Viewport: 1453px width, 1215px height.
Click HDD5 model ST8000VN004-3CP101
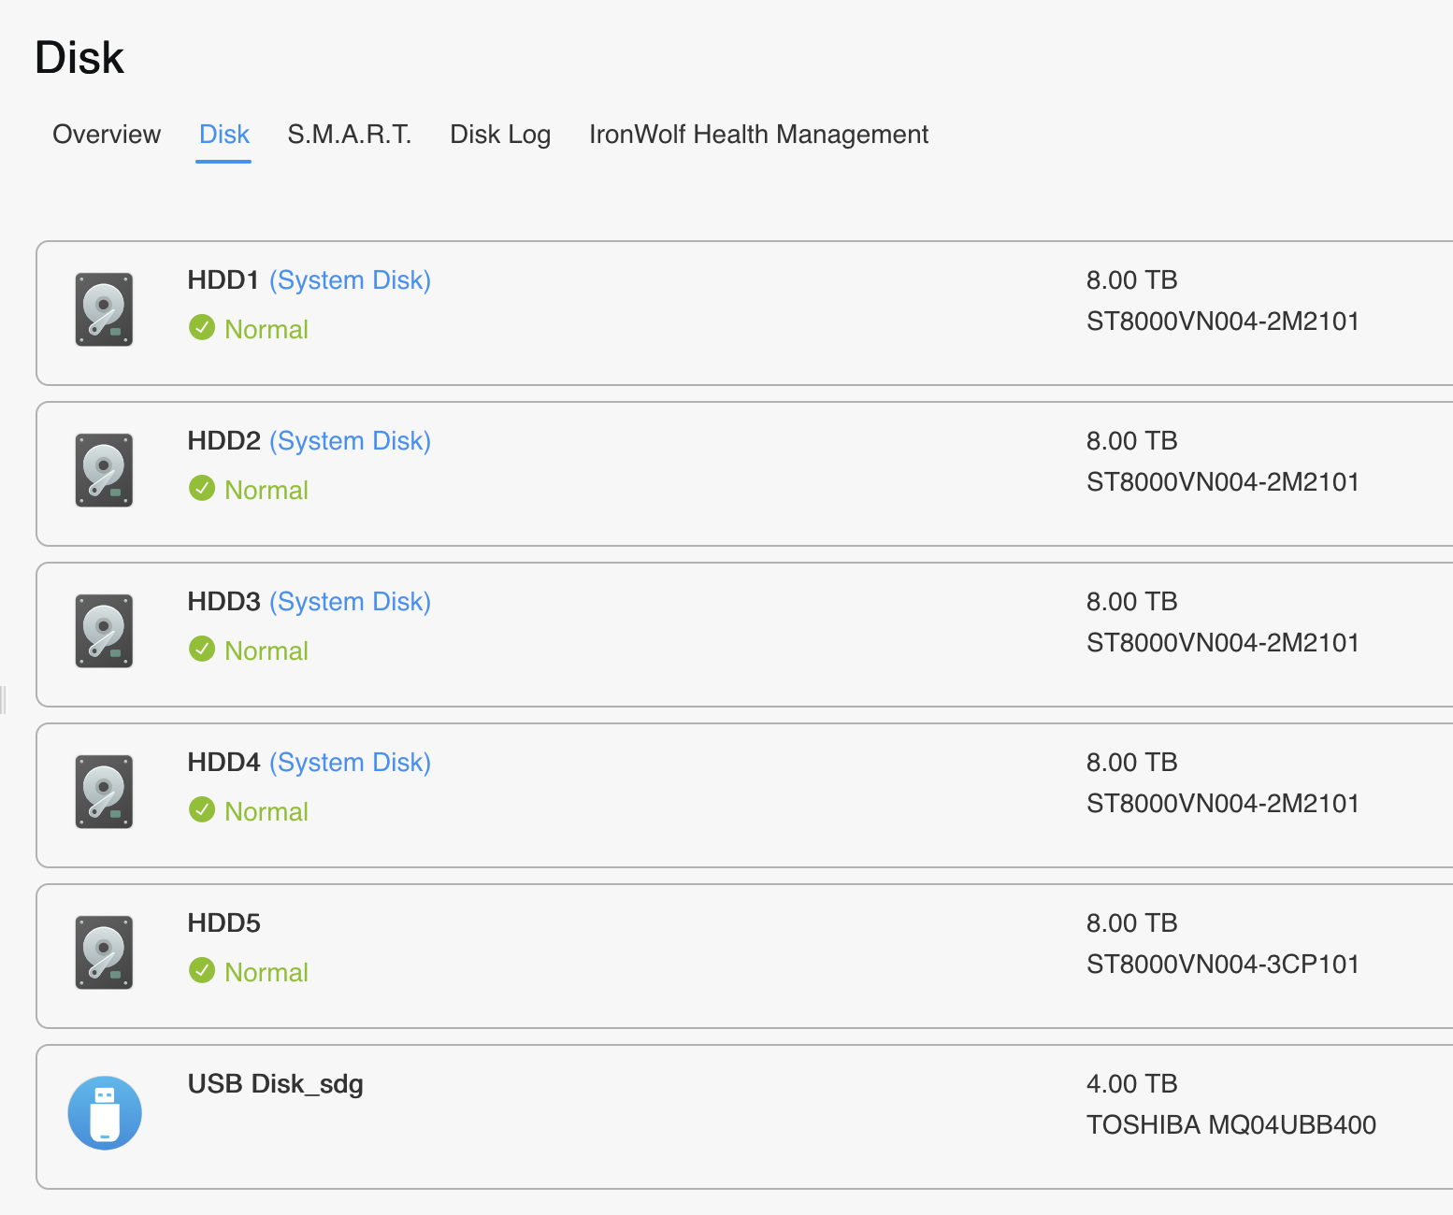(1223, 965)
